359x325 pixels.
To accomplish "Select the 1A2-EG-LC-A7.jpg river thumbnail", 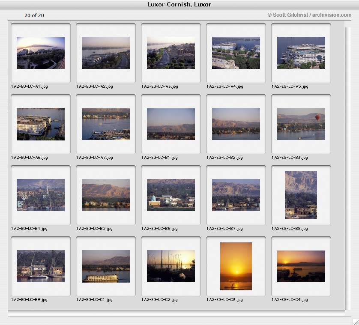I will [106, 124].
